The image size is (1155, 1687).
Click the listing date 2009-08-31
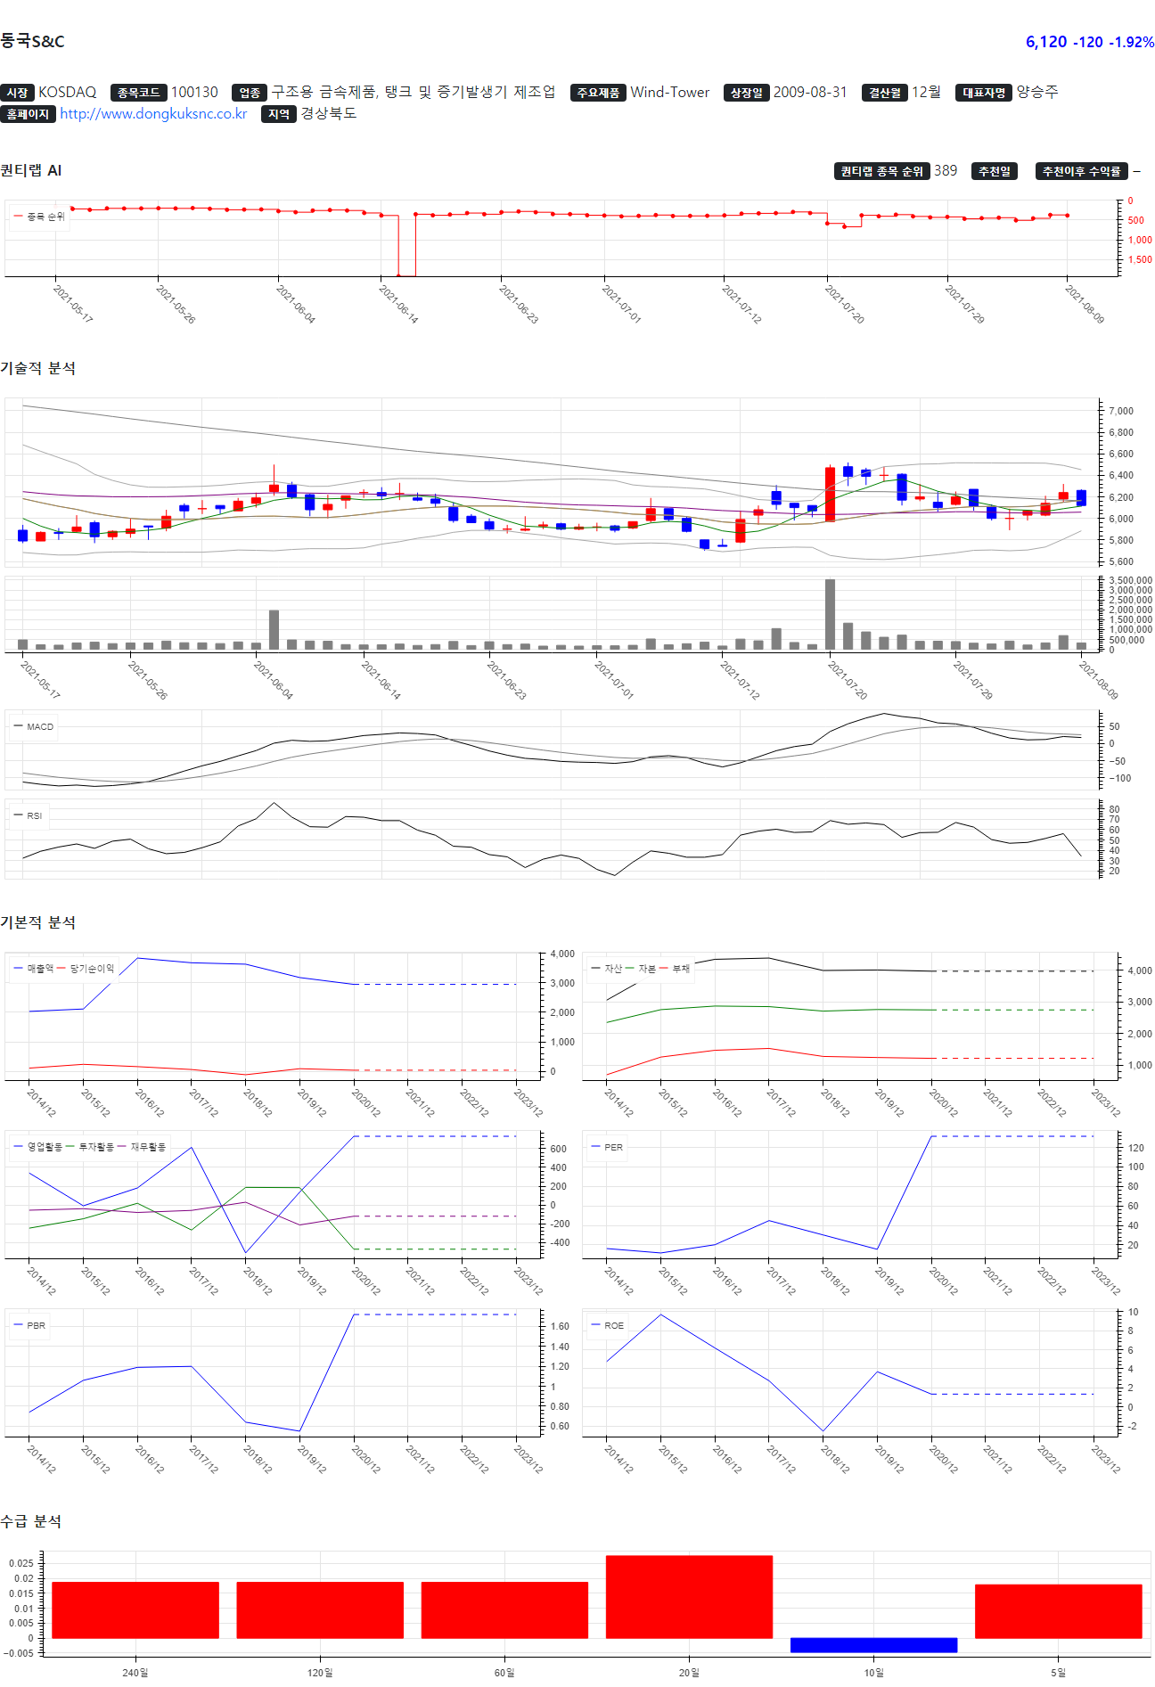[x=810, y=93]
